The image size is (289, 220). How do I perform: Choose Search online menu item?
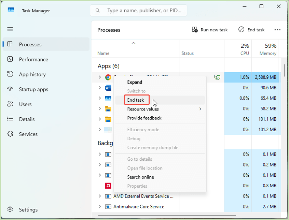click(160, 177)
